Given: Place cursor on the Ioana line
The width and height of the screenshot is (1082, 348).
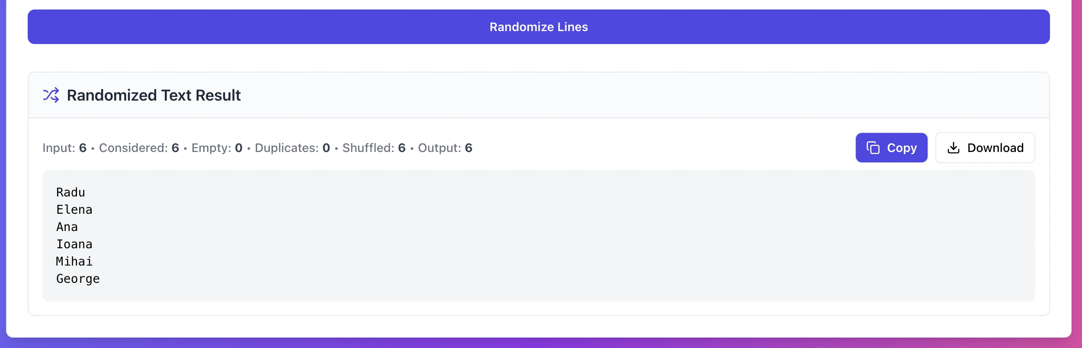Looking at the screenshot, I should 74,244.
